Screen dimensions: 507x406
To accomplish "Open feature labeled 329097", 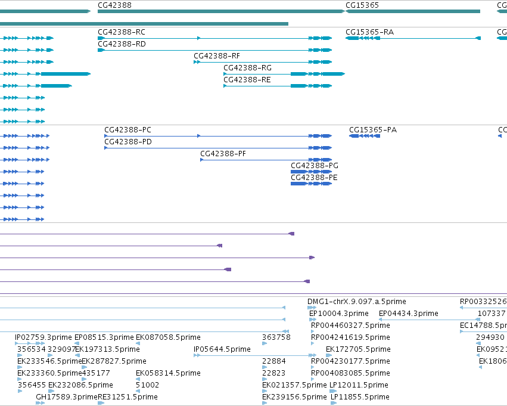I will click(x=61, y=349).
